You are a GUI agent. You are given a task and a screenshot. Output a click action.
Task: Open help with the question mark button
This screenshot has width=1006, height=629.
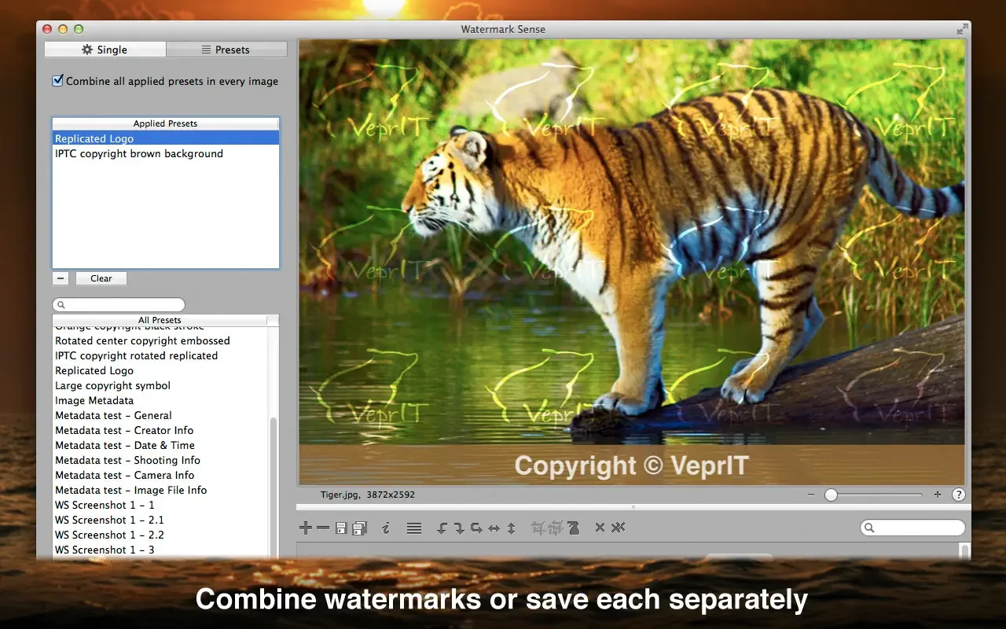(959, 495)
